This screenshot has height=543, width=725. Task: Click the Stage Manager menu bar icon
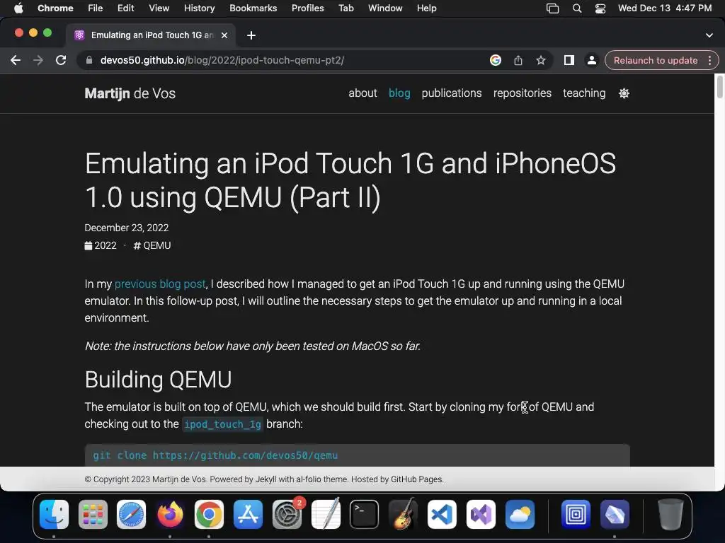(x=552, y=8)
